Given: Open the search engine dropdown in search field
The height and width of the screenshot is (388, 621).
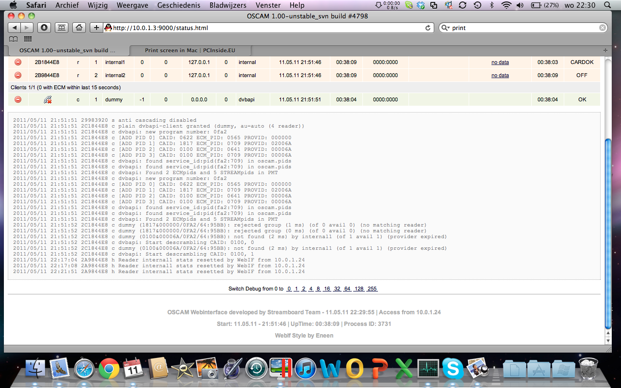Looking at the screenshot, I should [x=445, y=28].
